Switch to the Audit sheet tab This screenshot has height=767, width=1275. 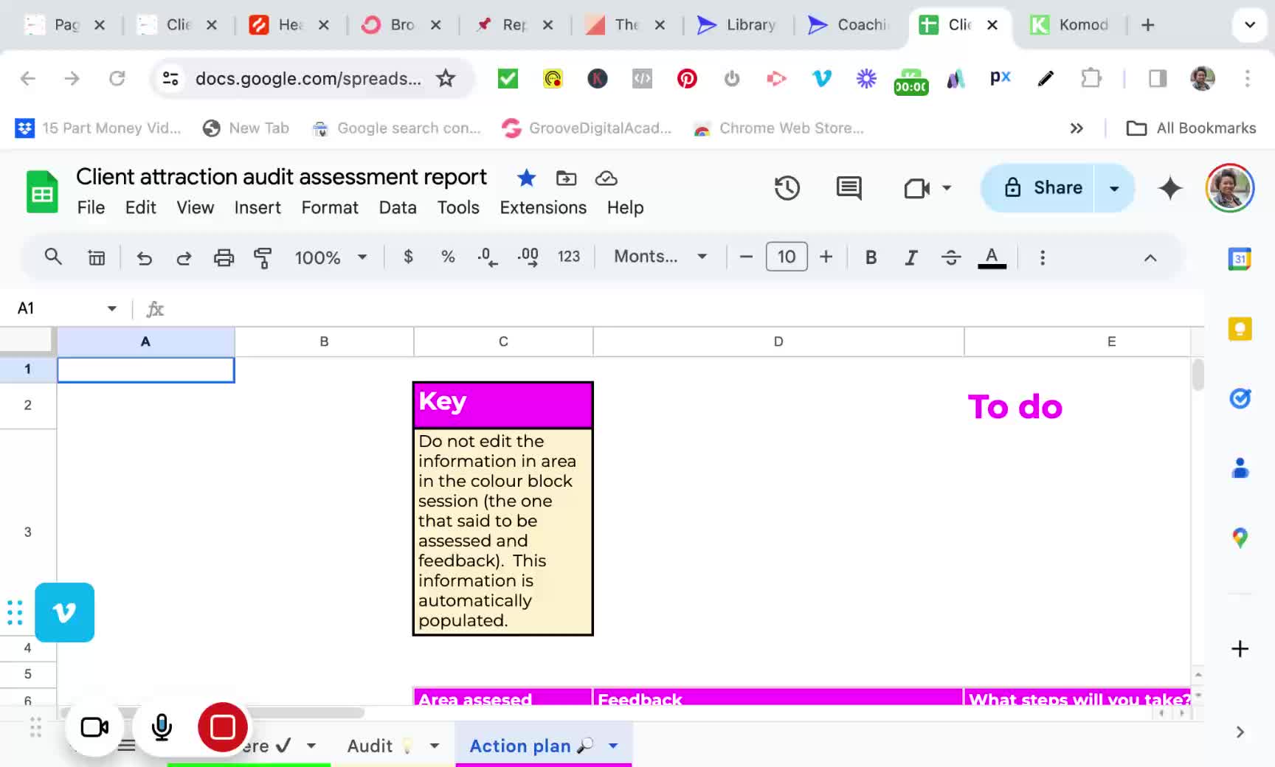pyautogui.click(x=370, y=746)
